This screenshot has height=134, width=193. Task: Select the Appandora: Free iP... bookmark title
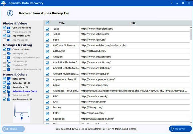click(66, 79)
